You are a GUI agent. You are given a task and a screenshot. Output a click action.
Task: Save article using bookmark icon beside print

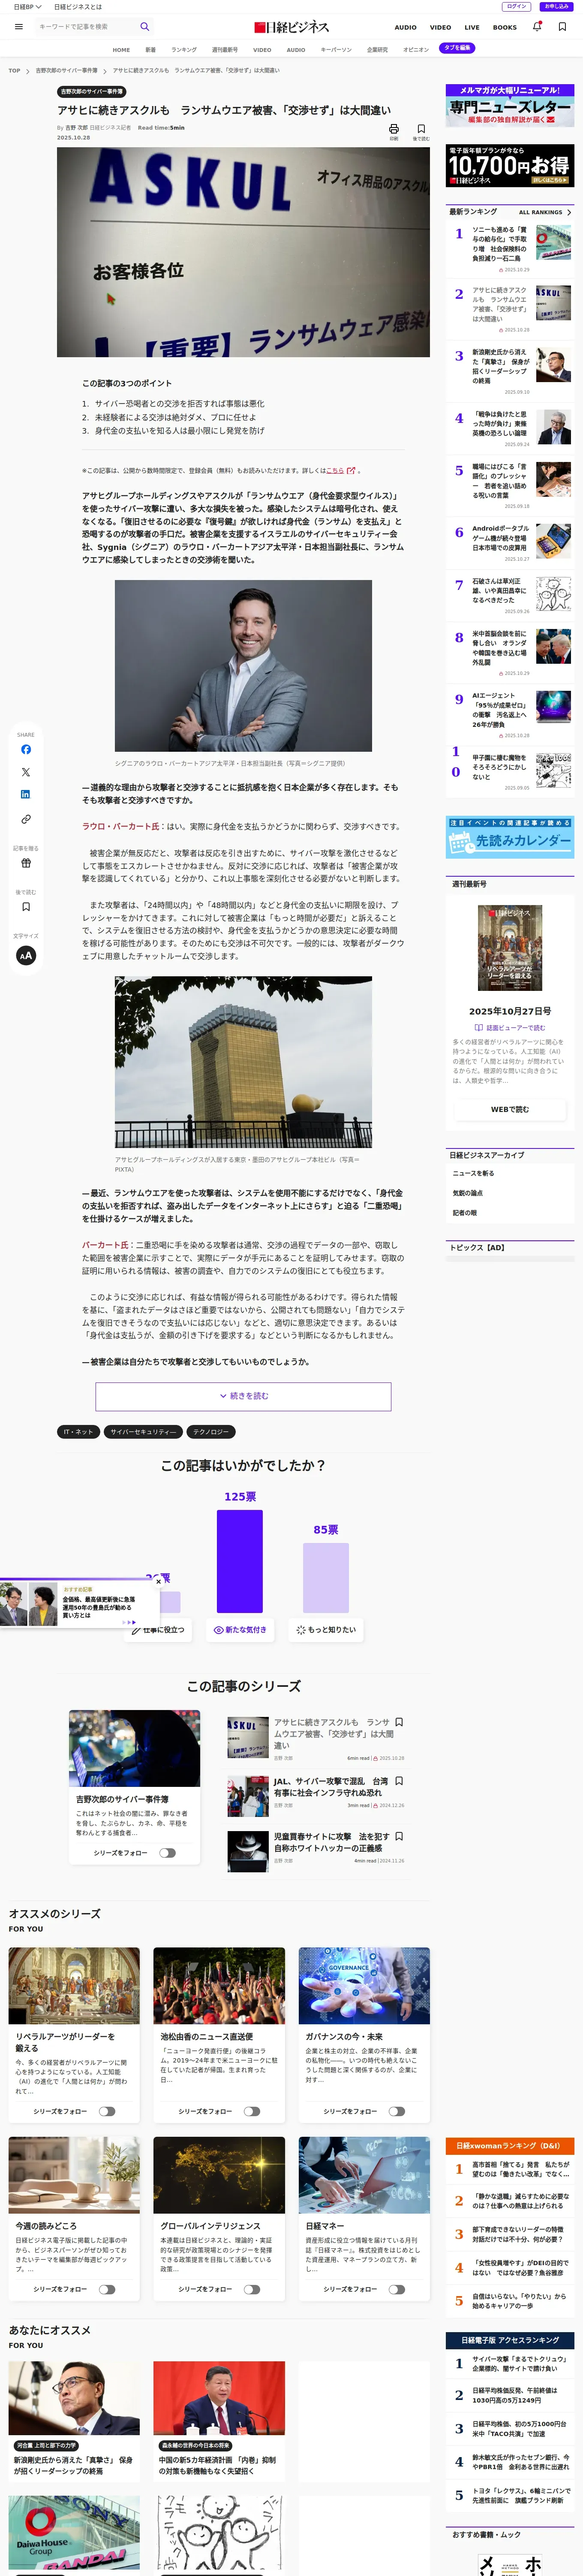tap(421, 129)
